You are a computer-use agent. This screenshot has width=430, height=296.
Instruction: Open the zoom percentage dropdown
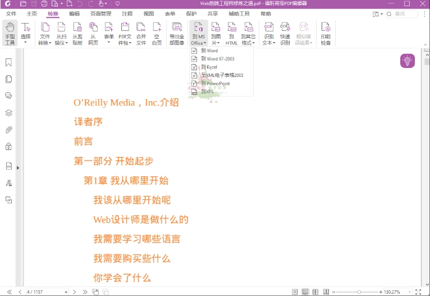tap(409, 292)
